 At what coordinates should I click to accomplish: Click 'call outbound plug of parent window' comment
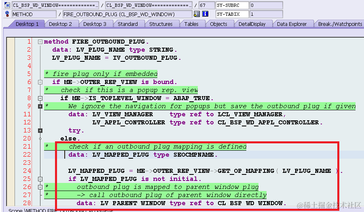tap(172, 195)
